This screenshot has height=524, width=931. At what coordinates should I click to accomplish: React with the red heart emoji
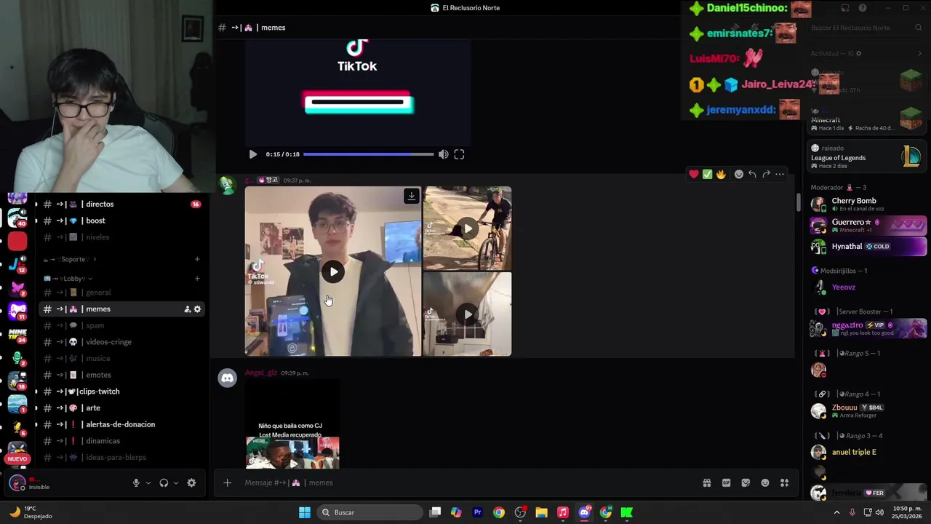(x=694, y=174)
